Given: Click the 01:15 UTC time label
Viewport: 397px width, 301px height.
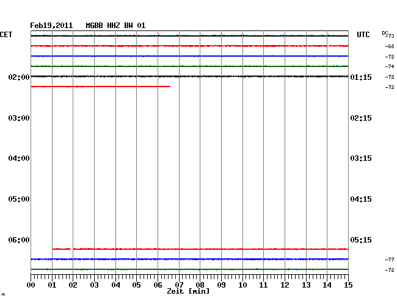Looking at the screenshot, I should [361, 77].
